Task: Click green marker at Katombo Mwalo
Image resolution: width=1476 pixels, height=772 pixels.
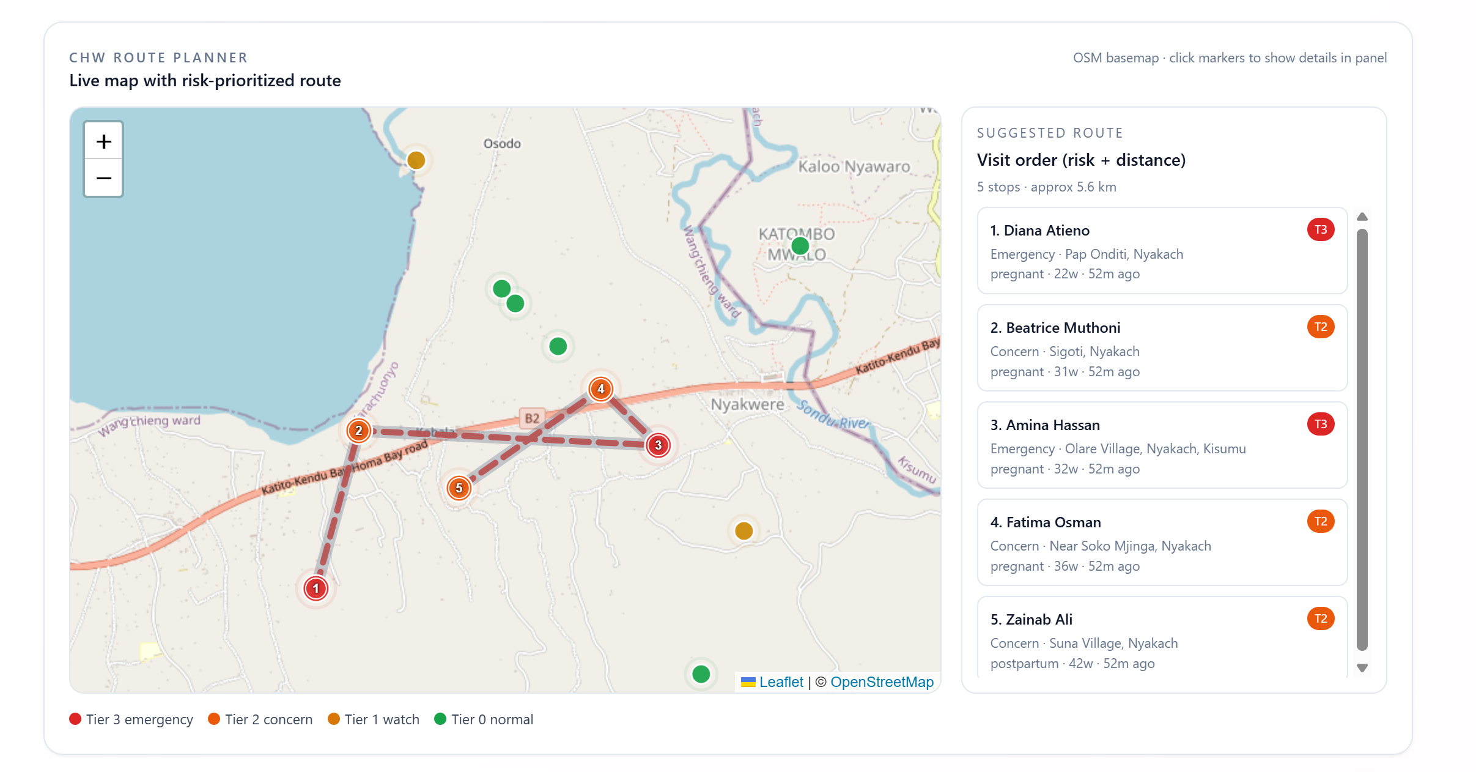Action: point(800,246)
